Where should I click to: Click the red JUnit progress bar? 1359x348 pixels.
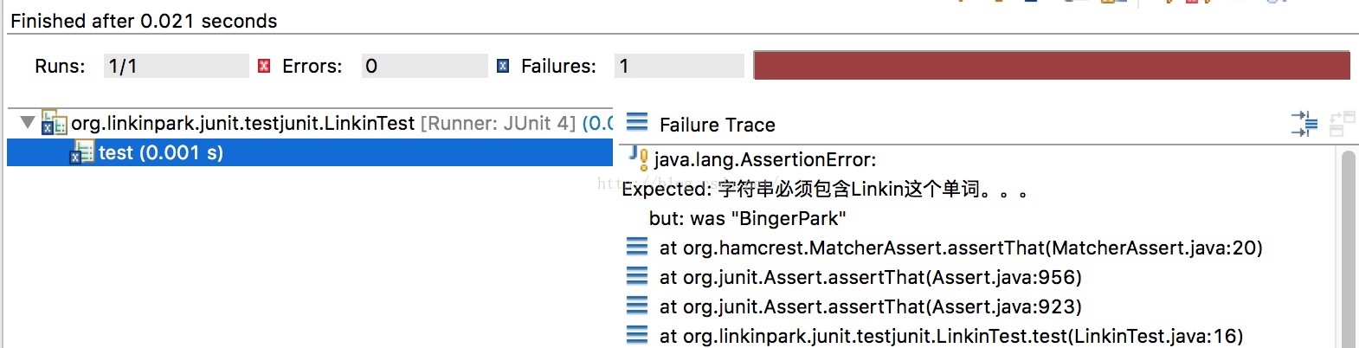pos(1052,65)
